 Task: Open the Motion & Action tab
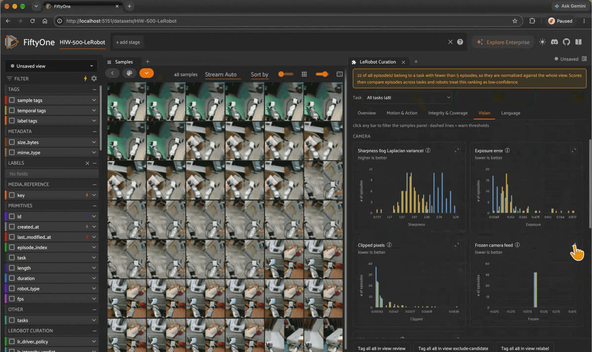402,113
